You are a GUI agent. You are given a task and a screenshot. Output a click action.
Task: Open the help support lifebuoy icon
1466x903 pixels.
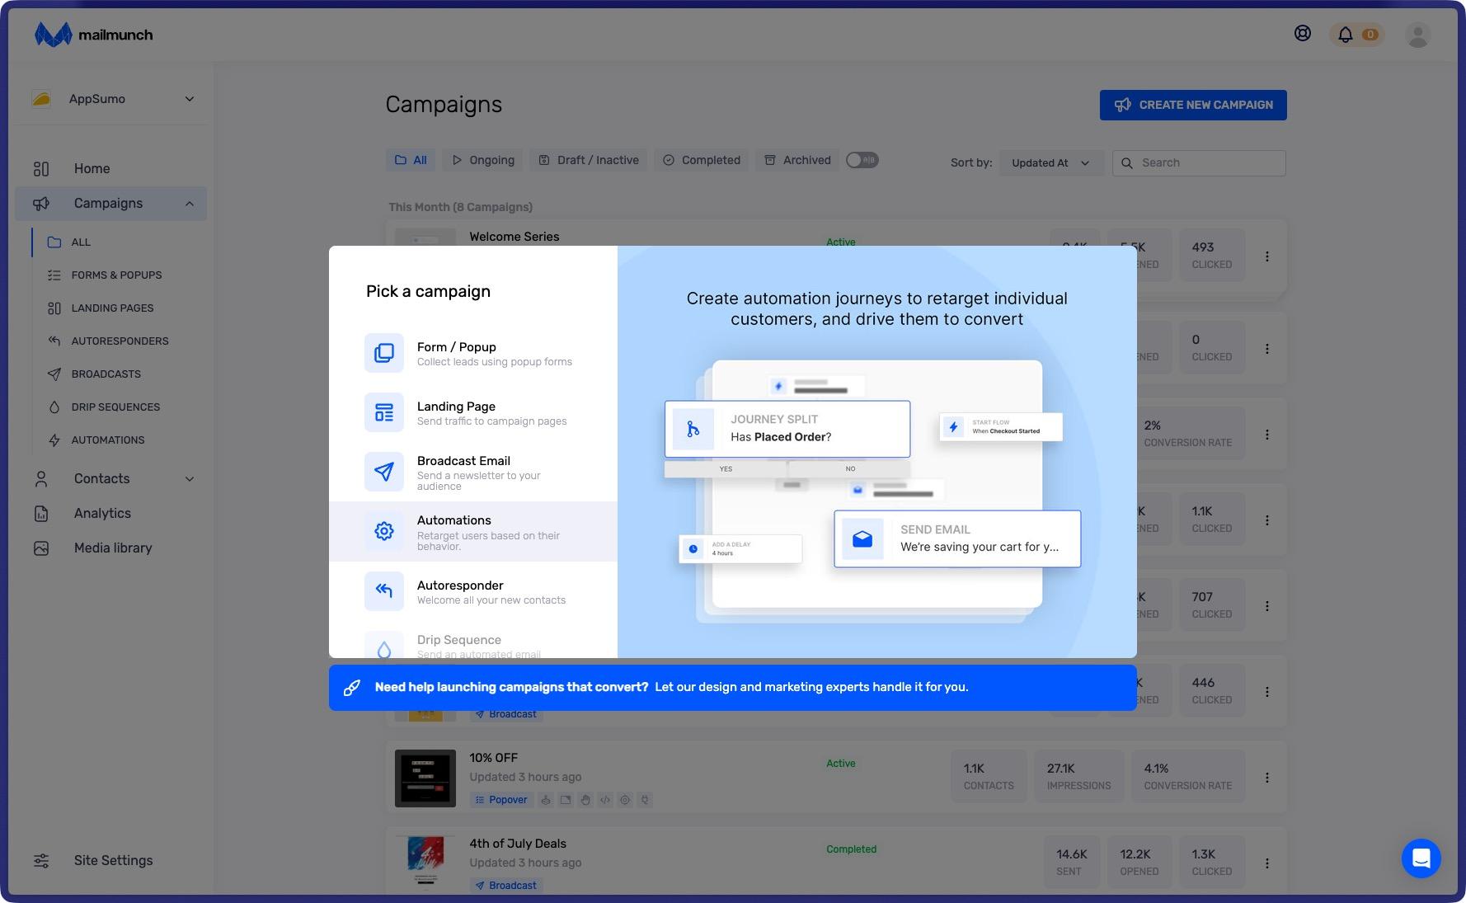[1303, 34]
